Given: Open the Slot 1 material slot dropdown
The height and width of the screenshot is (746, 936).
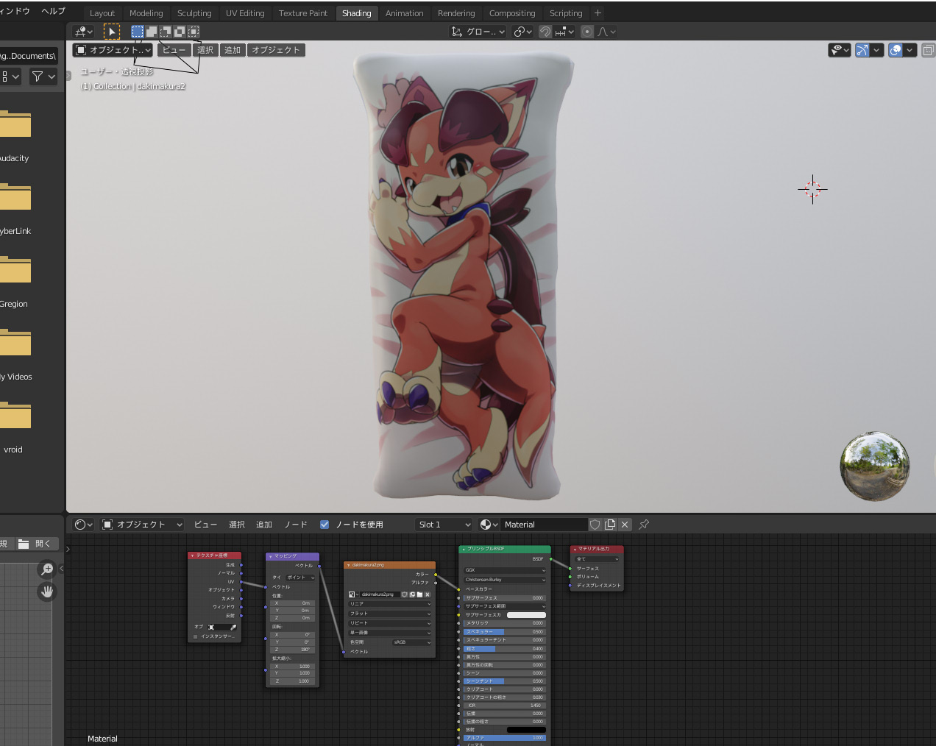Looking at the screenshot, I should 444,525.
